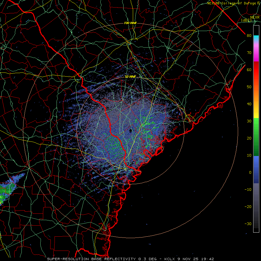
Task: Click the 60 value on the dBZ scale
Action: coord(249,70)
